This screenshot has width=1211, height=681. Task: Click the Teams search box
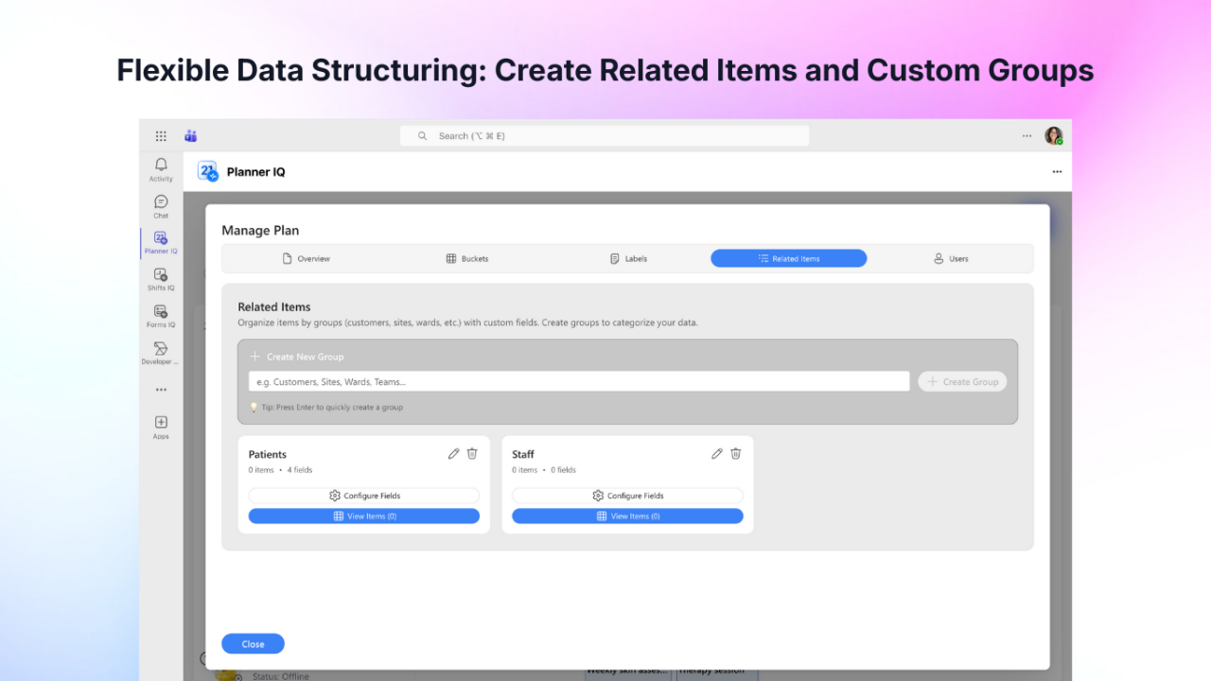pyautogui.click(x=605, y=136)
